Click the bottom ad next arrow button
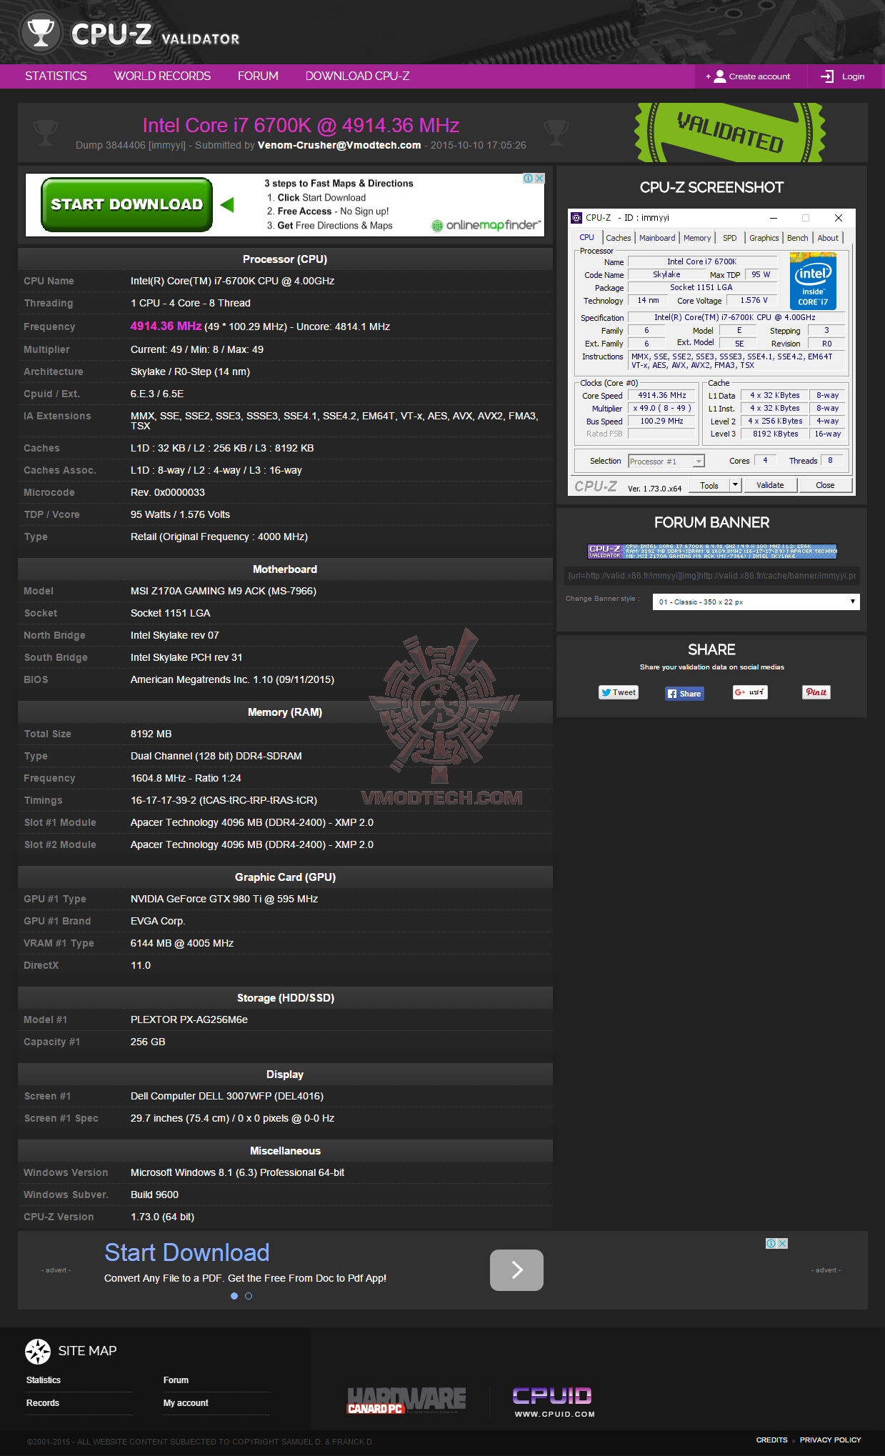The width and height of the screenshot is (885, 1456). click(516, 1270)
